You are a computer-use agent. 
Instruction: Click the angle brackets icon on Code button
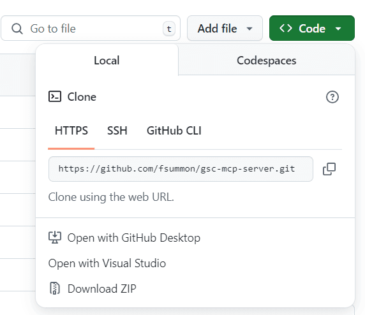point(286,28)
